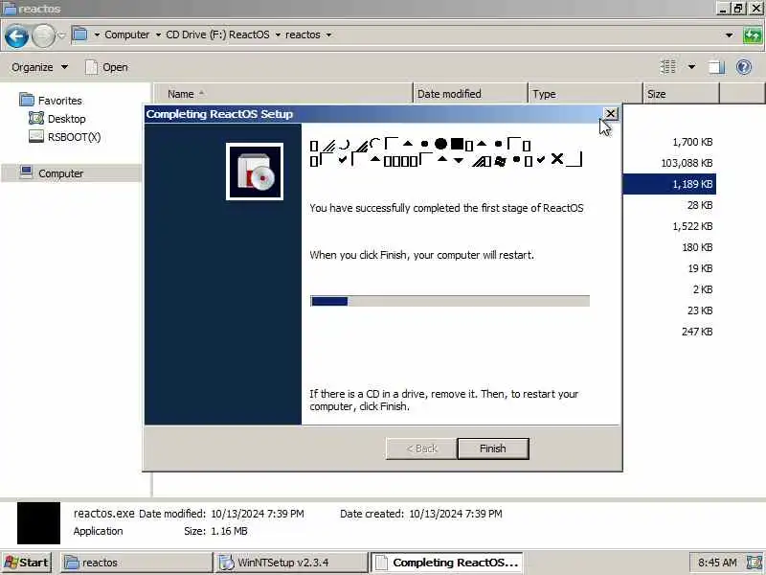
Task: Expand dropdown arrow after Computer breadcrumb
Action: (158, 34)
